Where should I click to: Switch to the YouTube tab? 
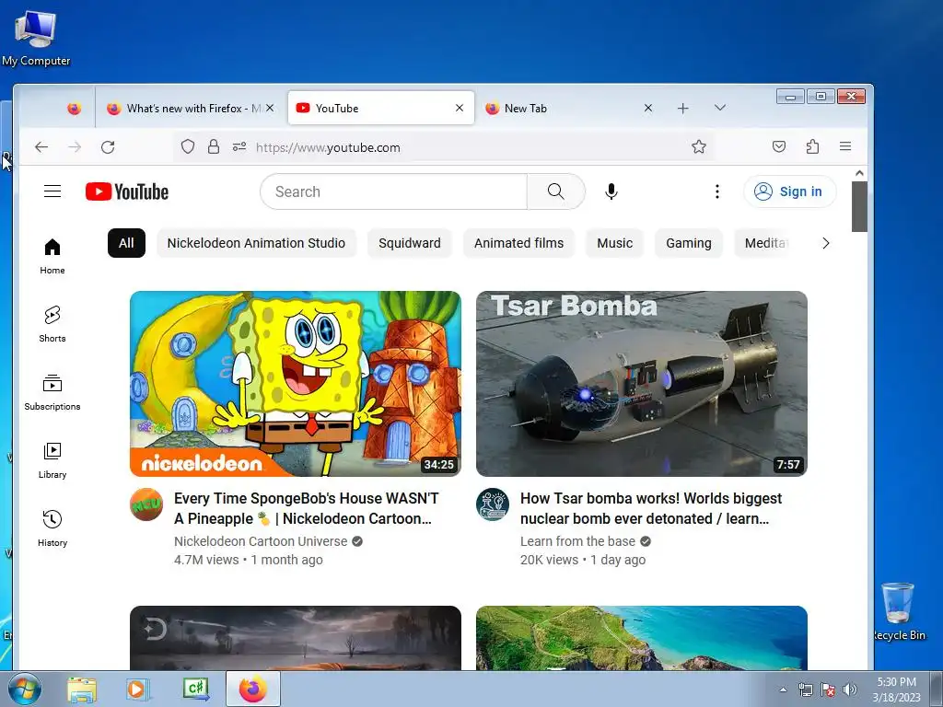pos(380,109)
